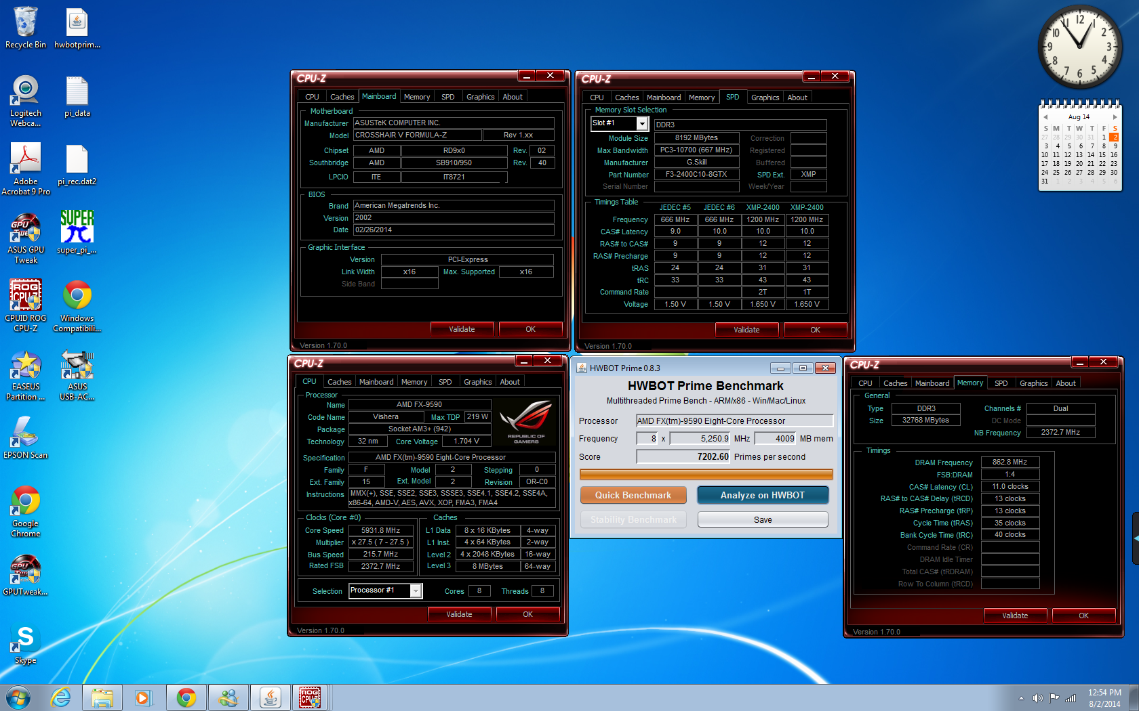The image size is (1139, 711).
Task: Open the Graphics tab in the SPD CPU-Z window
Action: (x=765, y=98)
